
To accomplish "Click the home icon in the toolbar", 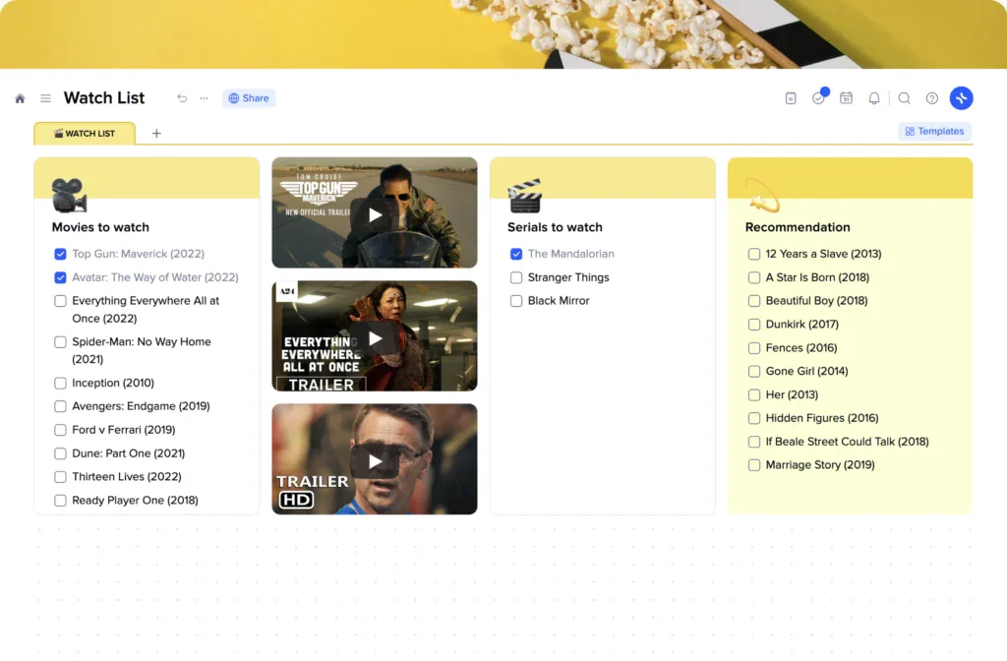I will point(20,98).
